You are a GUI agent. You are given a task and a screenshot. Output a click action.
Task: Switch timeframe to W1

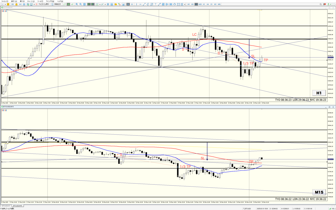pyautogui.click(x=215, y=4)
